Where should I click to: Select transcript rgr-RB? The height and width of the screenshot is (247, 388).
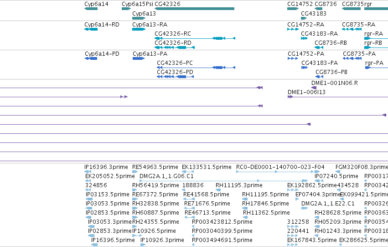coord(373,43)
